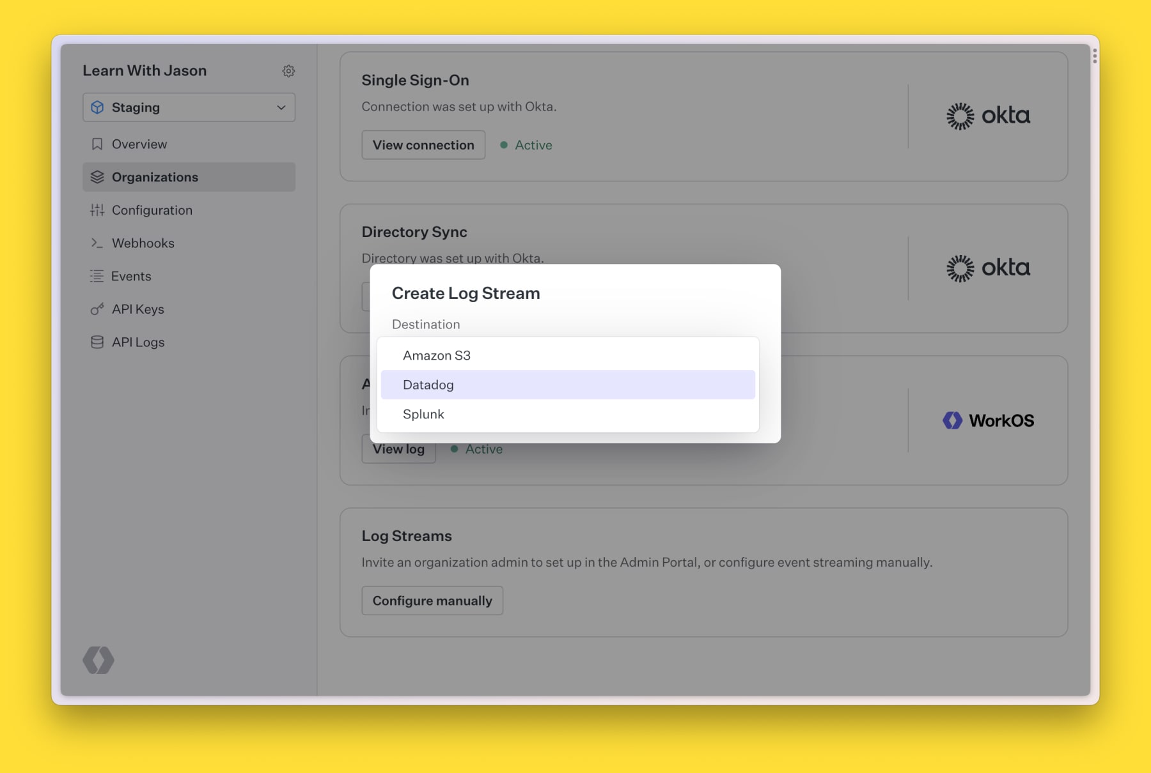
Task: Open the Overview page
Action: [189, 144]
